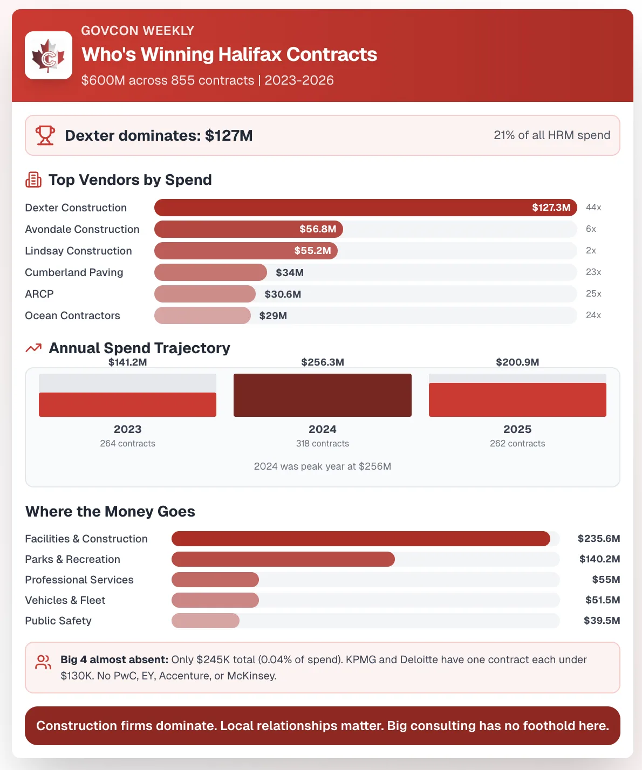Click the 'Annual Spend Trajectory' heading
This screenshot has width=642, height=770.
pyautogui.click(x=139, y=348)
